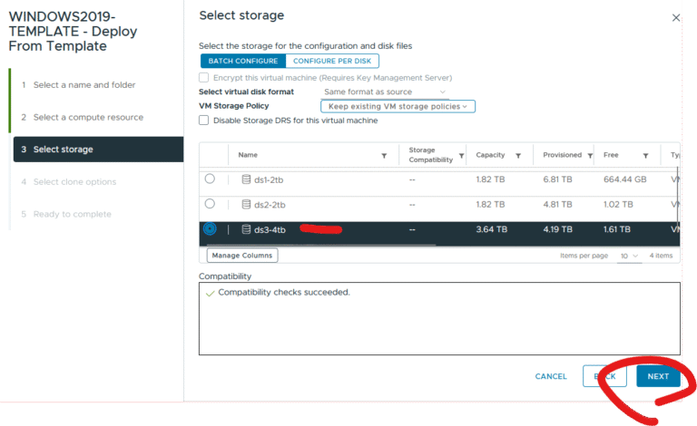Select the ds1-2tb datastore radio button

(210, 179)
